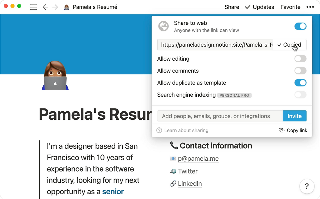Click the page avatar emoji icon
Image resolution: width=320 pixels, height=199 pixels.
tap(55, 75)
